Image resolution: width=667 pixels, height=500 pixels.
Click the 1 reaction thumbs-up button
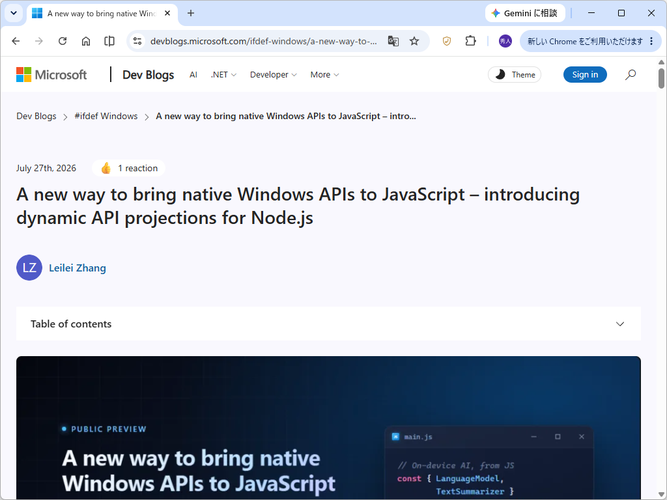click(x=129, y=169)
